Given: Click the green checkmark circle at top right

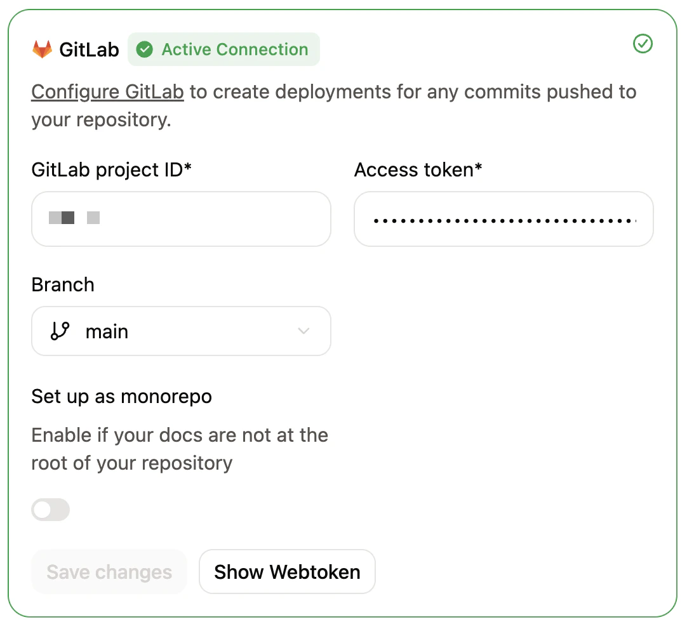Looking at the screenshot, I should click(643, 44).
